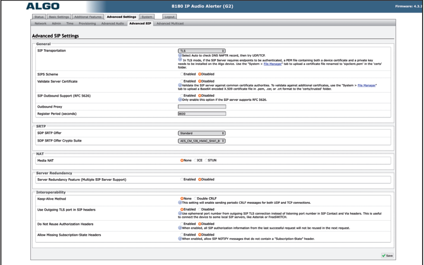
Task: Click info icon under Validate Server Certificate
Action: point(180,85)
